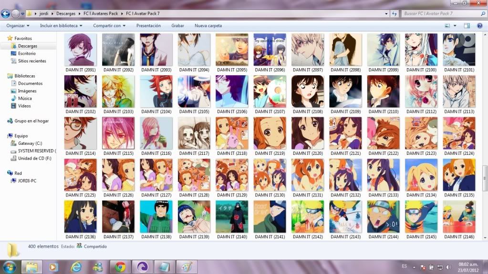Click scrollbar down arrow in file list
This screenshot has height=274, width=488.
485,238
